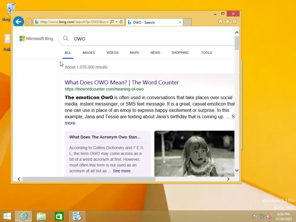The width and height of the screenshot is (296, 222).
Task: Click the thewordcounter.com URL link
Action: pyautogui.click(x=104, y=89)
